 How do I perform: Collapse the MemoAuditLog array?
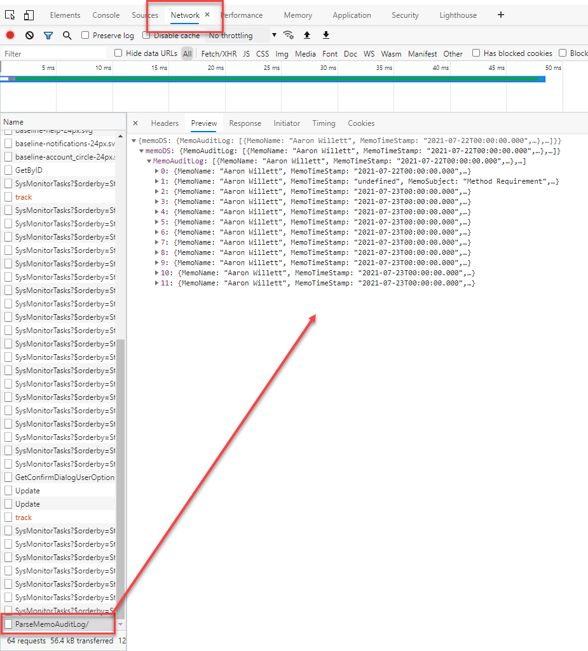point(149,161)
